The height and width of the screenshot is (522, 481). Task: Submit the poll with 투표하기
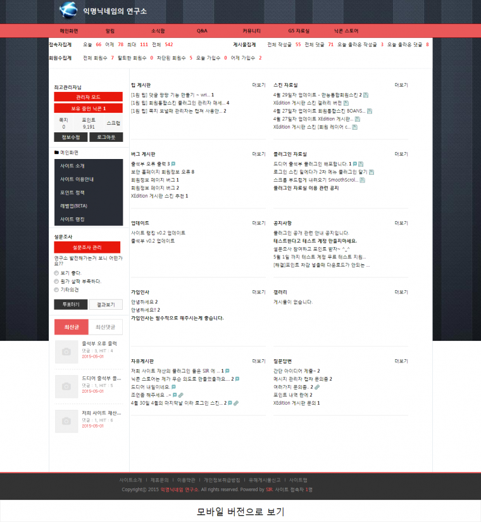[x=71, y=304]
